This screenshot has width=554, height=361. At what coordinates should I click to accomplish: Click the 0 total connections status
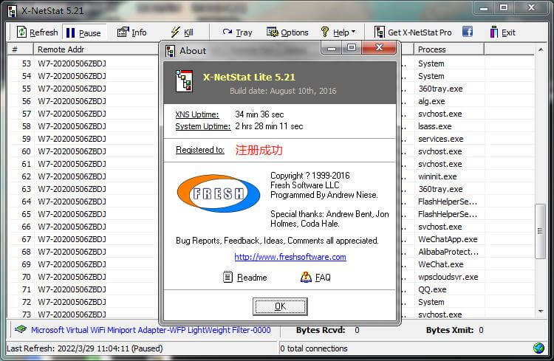[x=314, y=348]
